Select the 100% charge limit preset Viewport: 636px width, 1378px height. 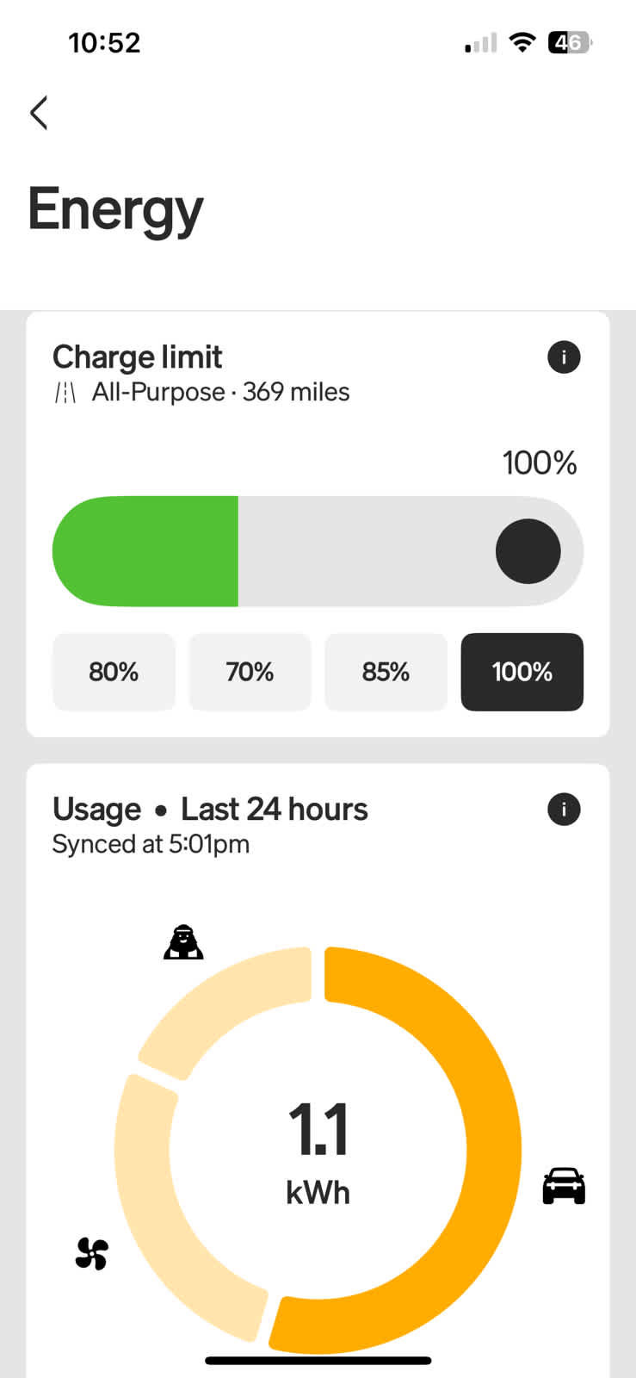522,672
